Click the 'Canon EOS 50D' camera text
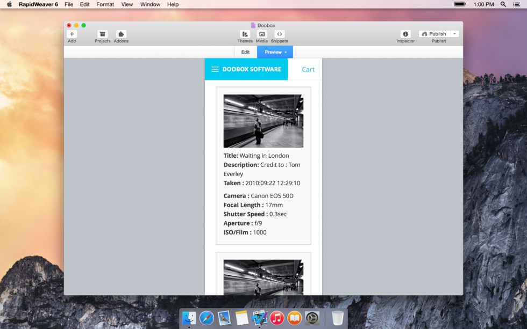 [272, 196]
